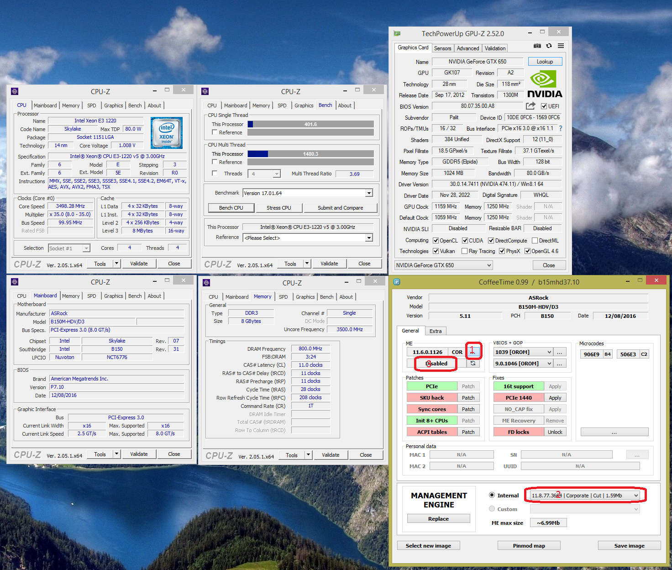Click Unlock next to FD locks
The width and height of the screenshot is (672, 570).
click(x=555, y=432)
